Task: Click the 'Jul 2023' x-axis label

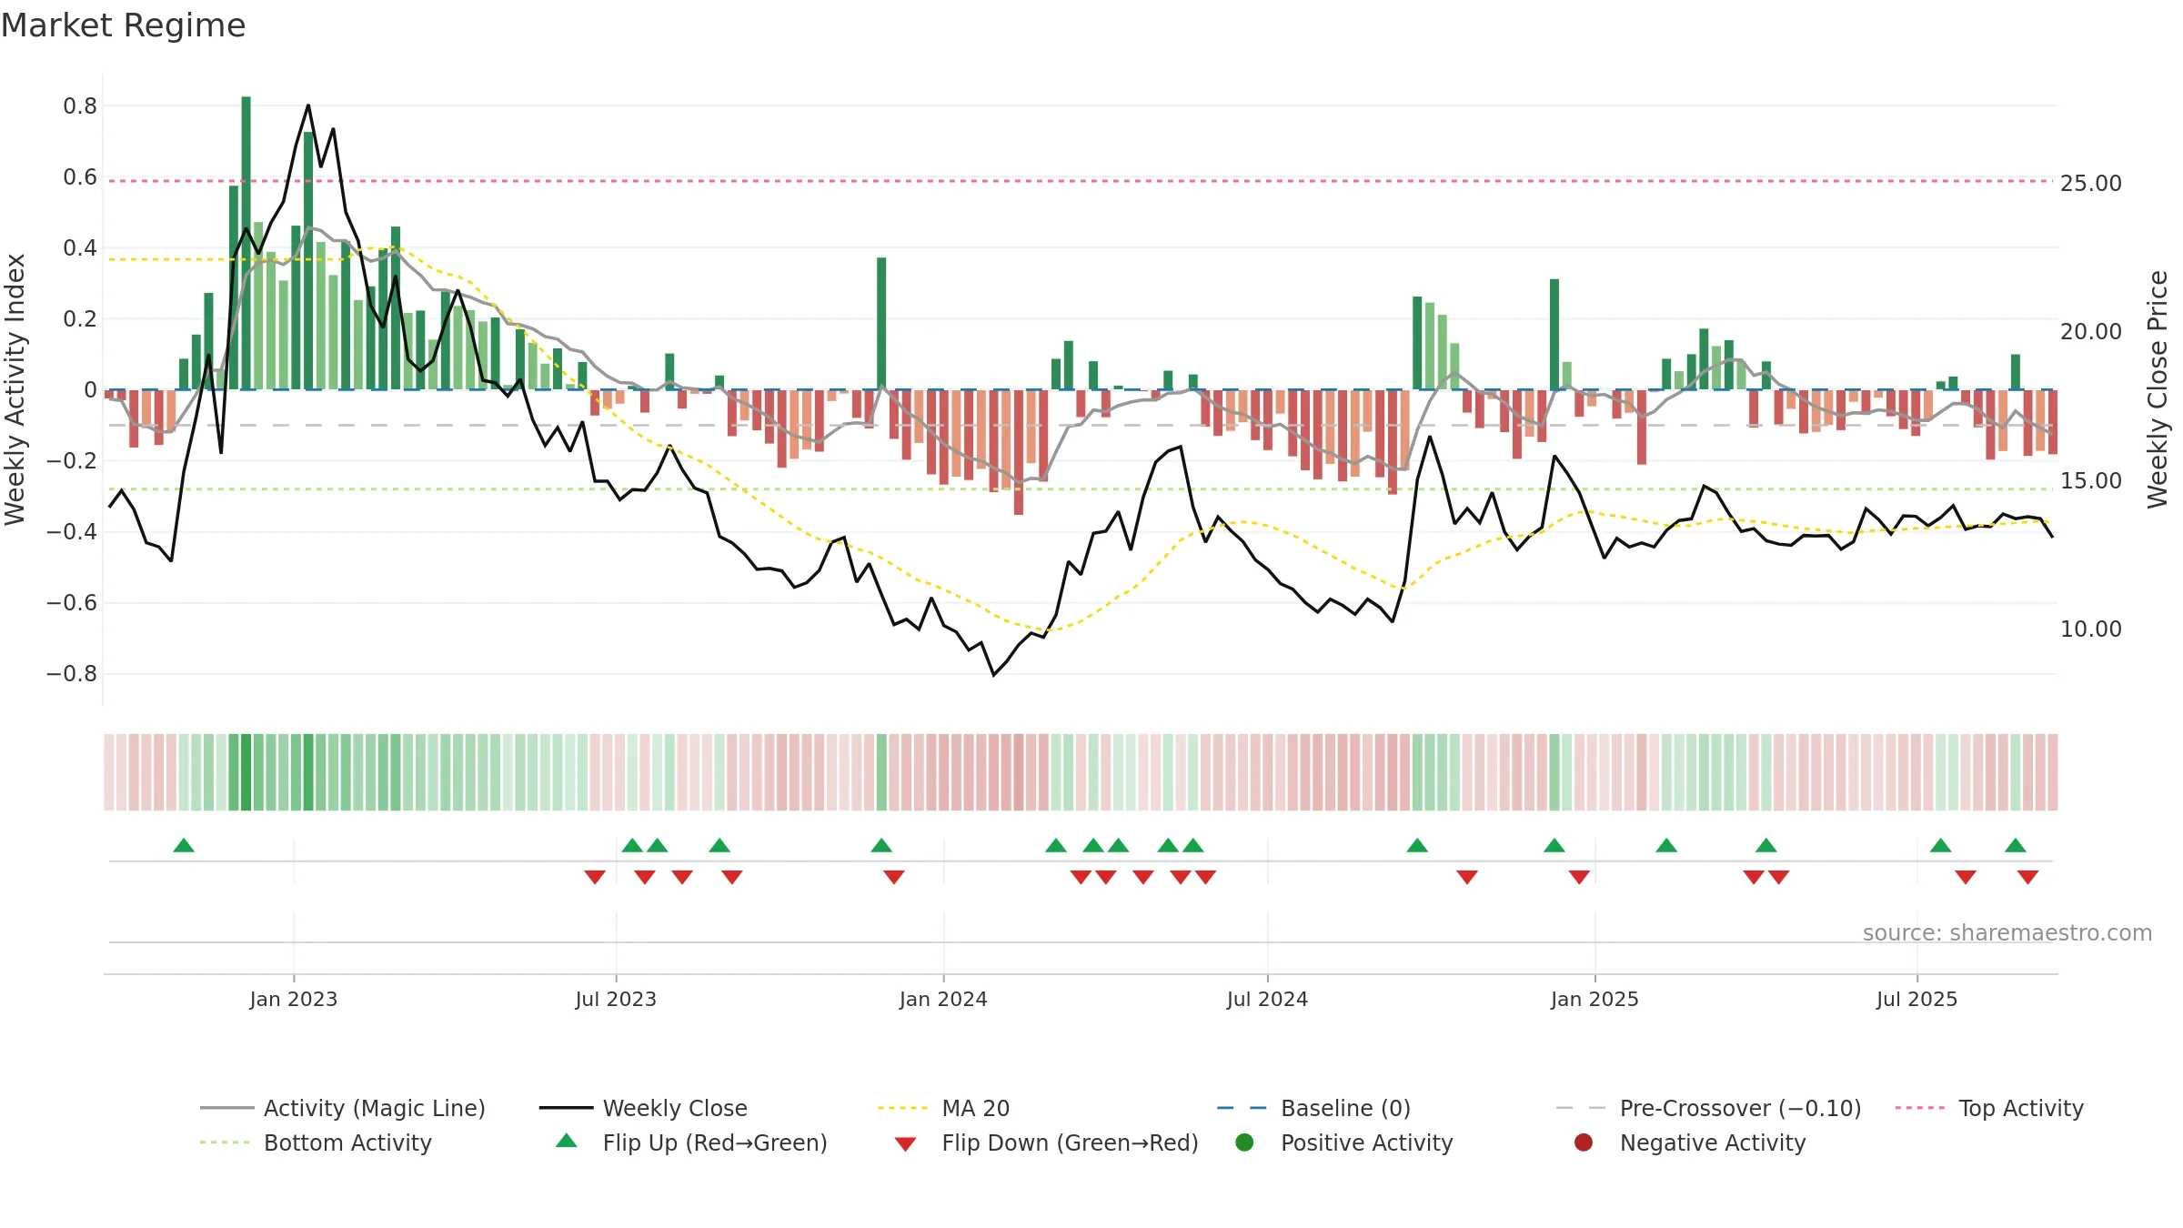Action: 616,1000
